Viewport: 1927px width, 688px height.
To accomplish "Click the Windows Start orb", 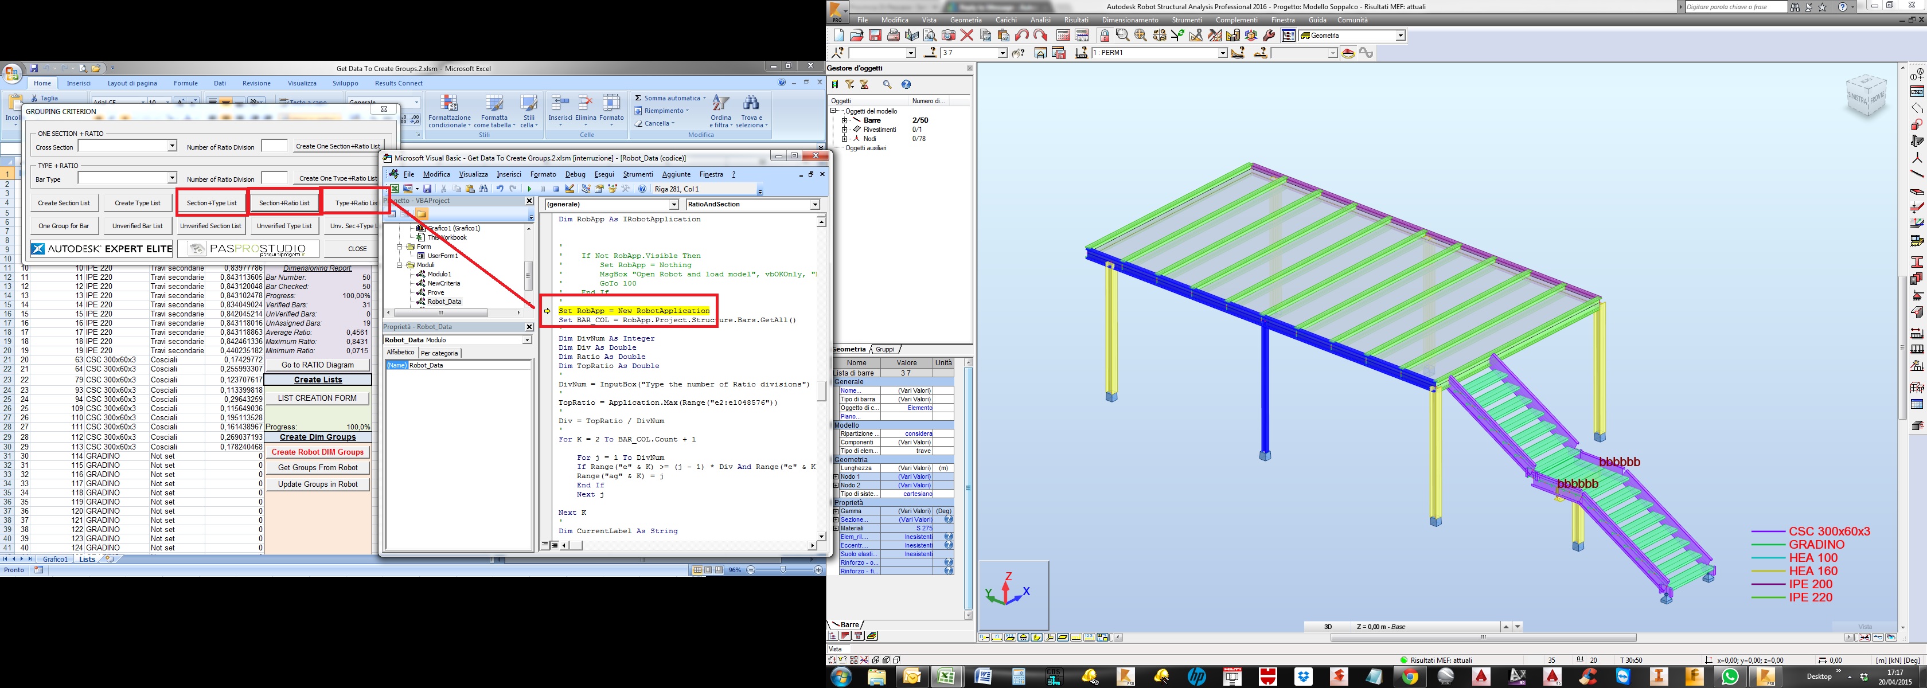I will (x=841, y=677).
